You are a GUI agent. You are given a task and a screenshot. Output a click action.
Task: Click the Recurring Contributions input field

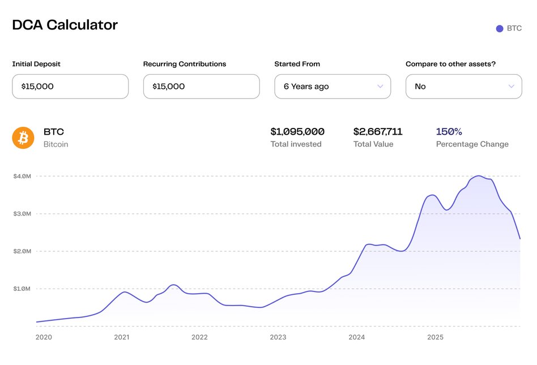[201, 87]
